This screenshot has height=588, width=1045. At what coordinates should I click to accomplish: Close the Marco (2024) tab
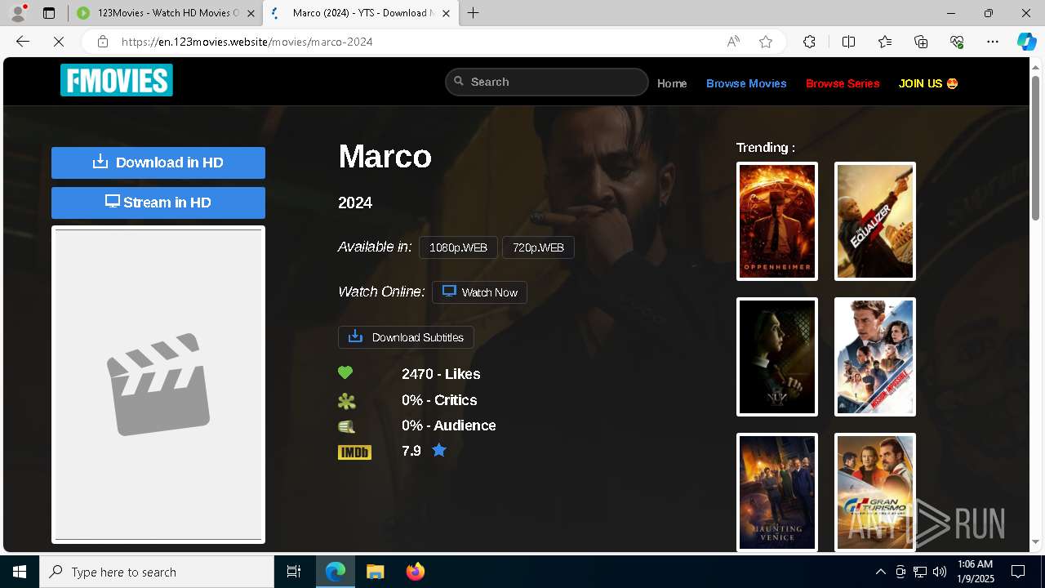point(445,13)
